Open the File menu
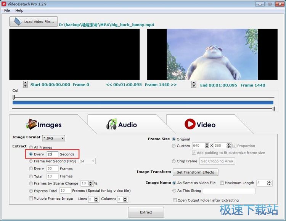Image resolution: width=286 pixels, height=221 pixels. pos(7,10)
